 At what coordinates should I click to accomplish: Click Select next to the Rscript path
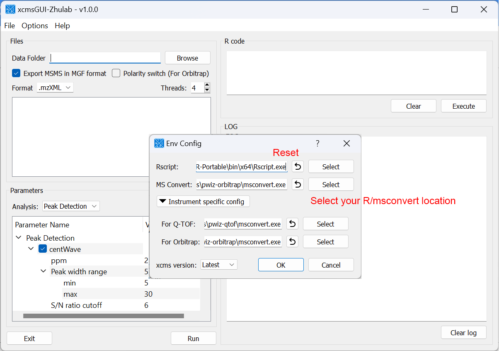pos(331,167)
